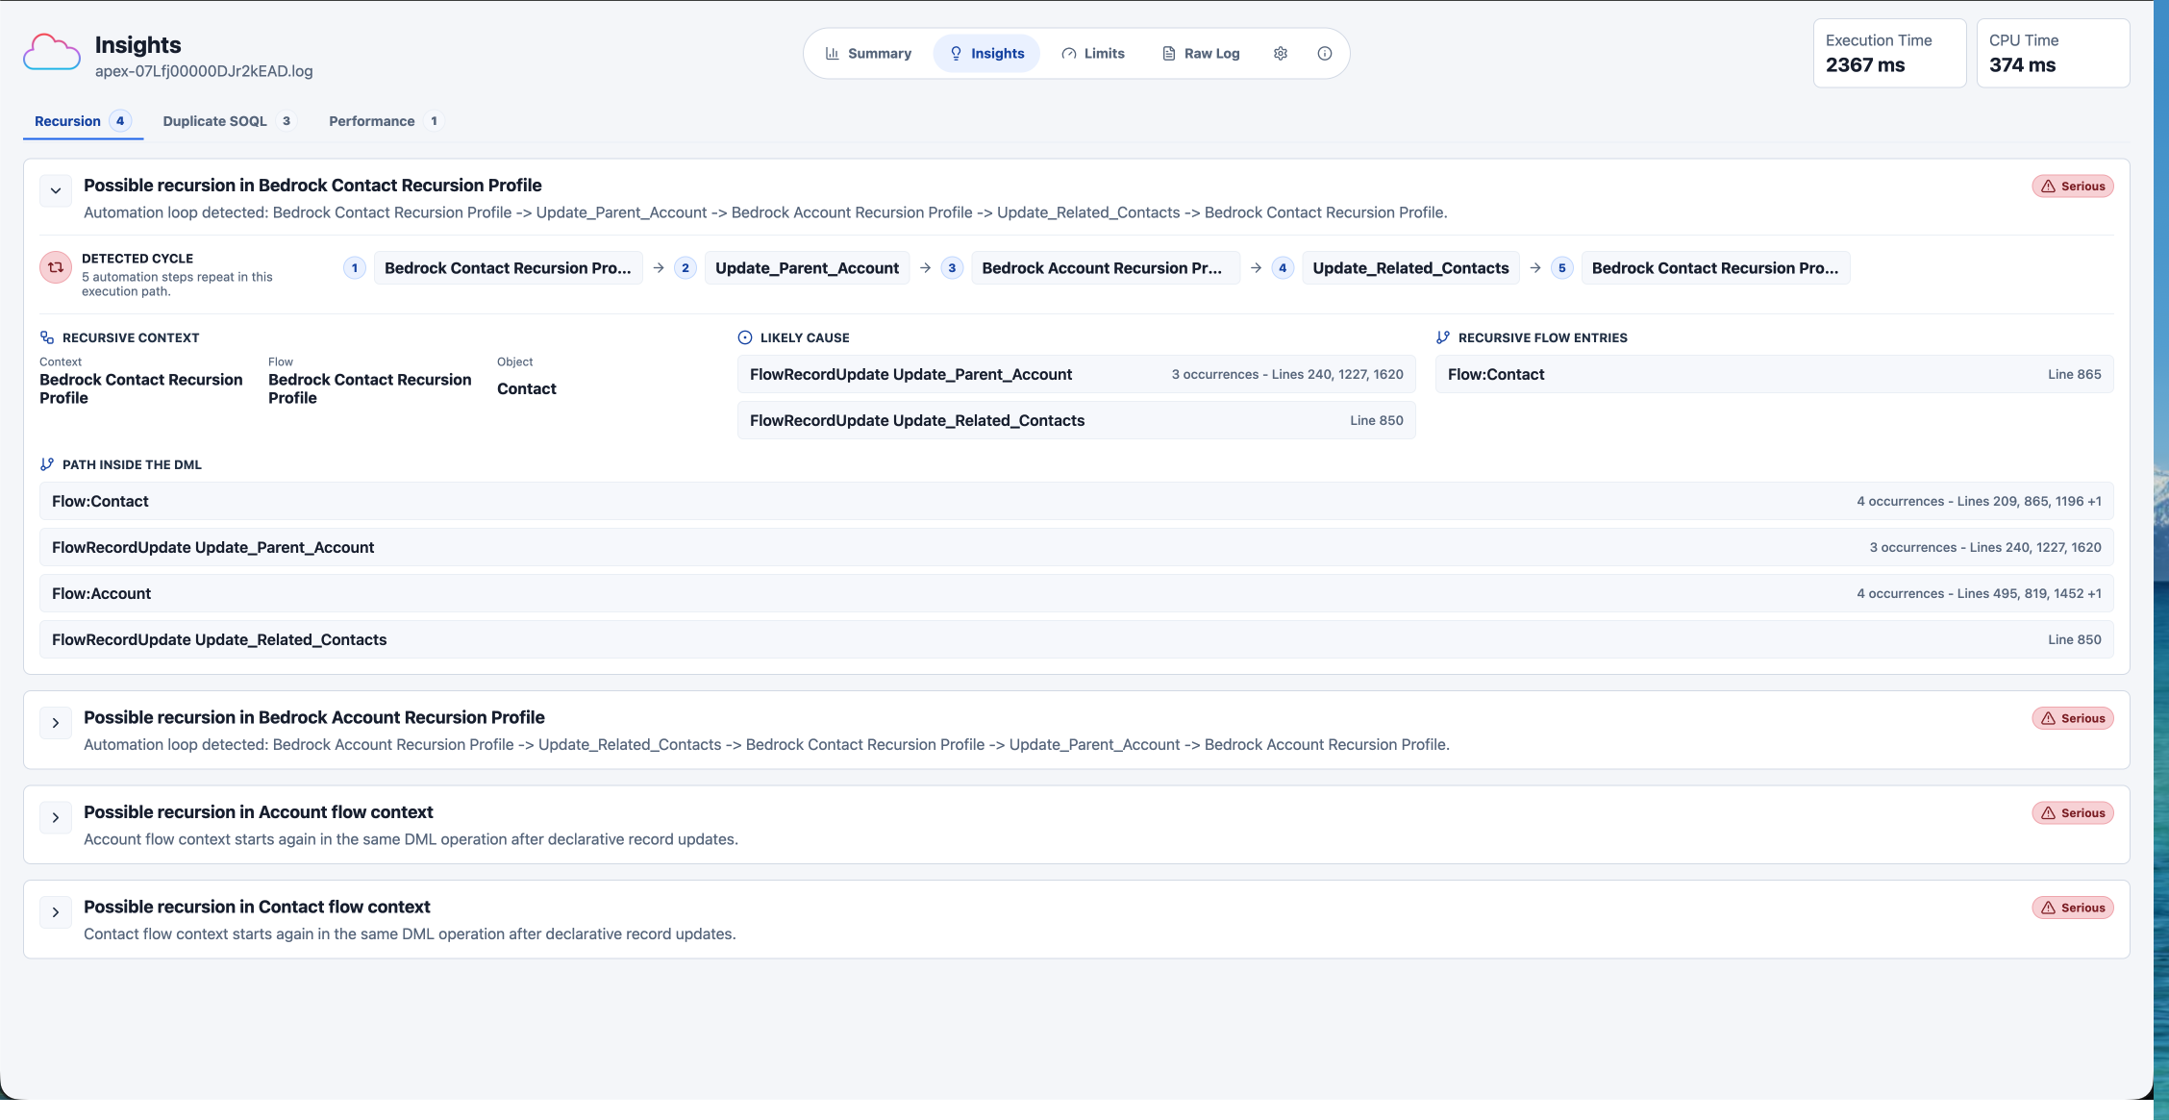2169x1120 pixels.
Task: Click the Duplicate SOQL count badge 3
Action: point(287,121)
